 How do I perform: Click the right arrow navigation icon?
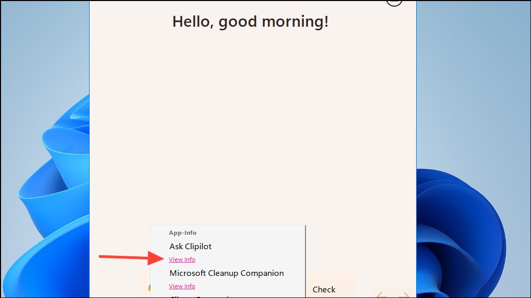pyautogui.click(x=405, y=295)
